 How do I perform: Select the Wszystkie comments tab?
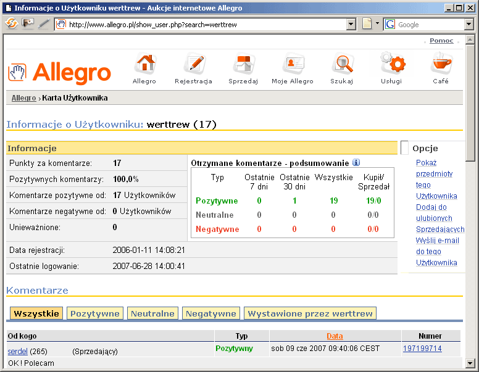pos(36,313)
